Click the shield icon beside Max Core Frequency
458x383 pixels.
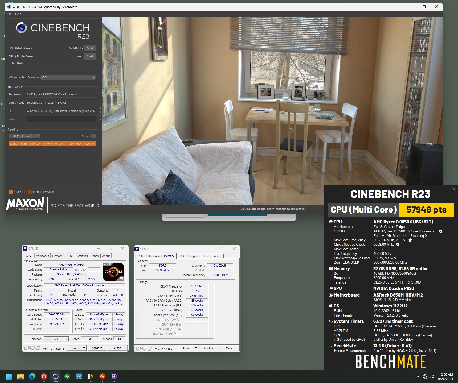tap(410, 240)
